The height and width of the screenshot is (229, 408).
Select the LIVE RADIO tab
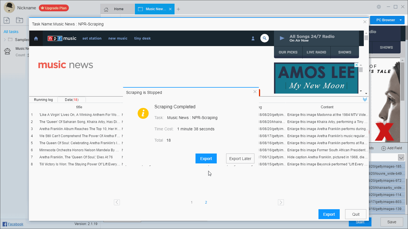coord(316,52)
